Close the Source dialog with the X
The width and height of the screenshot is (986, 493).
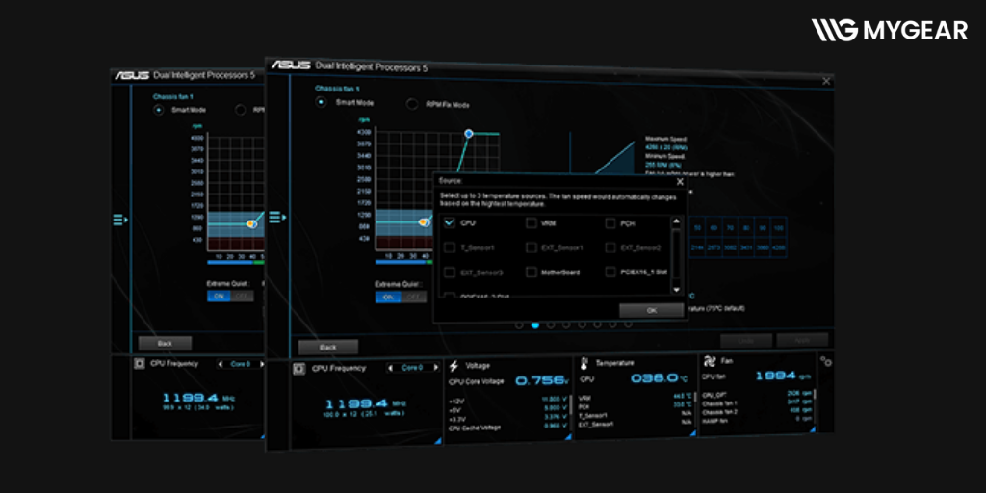point(680,181)
